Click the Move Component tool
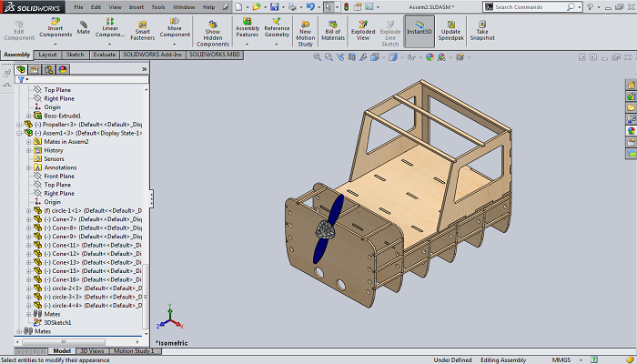This screenshot has height=364, width=637. click(x=175, y=27)
